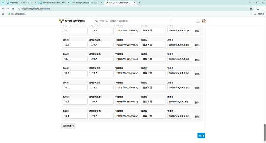Delete the version 1.0.2 row
The image size is (266, 143).
[197, 88]
